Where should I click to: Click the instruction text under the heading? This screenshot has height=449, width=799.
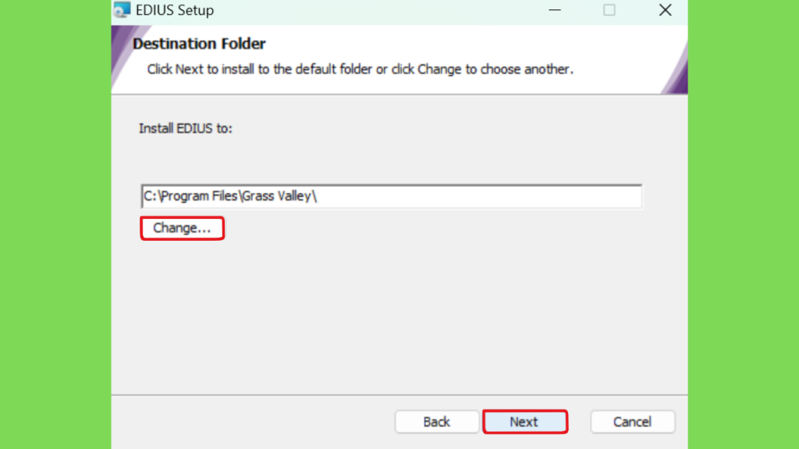pos(360,69)
